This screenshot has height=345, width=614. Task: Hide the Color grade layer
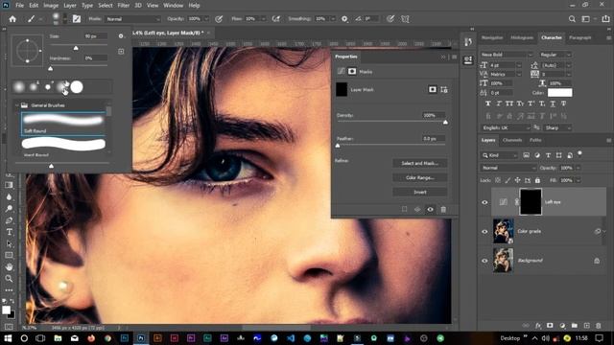(484, 232)
